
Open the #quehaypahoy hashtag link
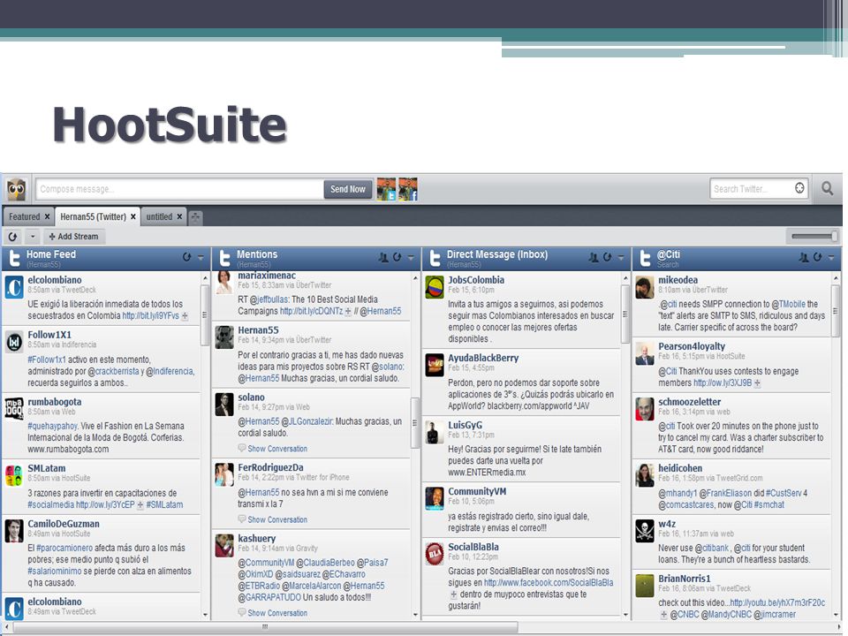click(52, 426)
